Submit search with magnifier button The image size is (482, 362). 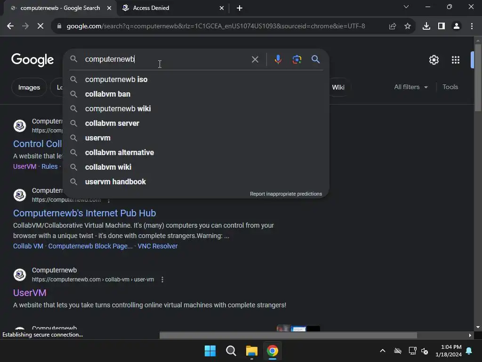(316, 59)
